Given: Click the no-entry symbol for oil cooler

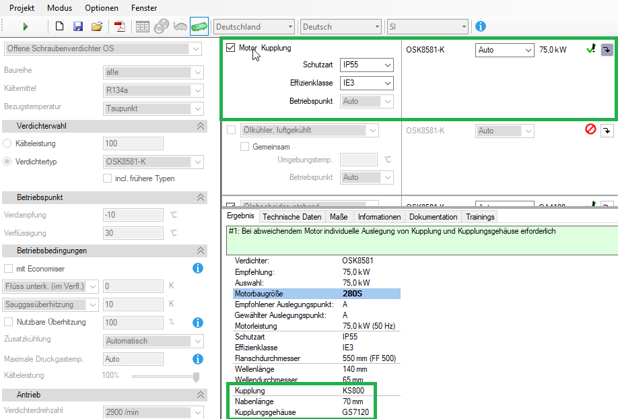Looking at the screenshot, I should 592,130.
